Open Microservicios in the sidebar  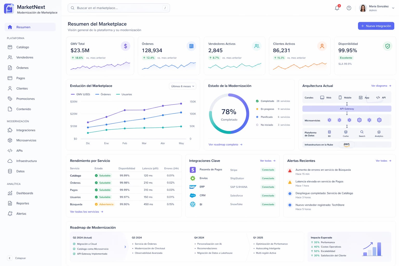pos(26,140)
